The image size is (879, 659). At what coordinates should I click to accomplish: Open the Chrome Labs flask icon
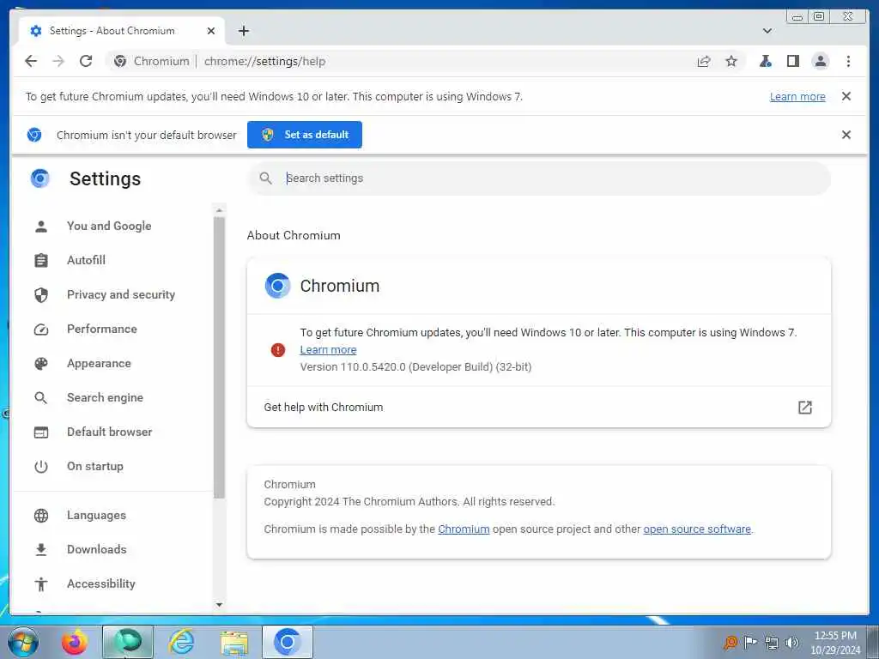tap(765, 61)
